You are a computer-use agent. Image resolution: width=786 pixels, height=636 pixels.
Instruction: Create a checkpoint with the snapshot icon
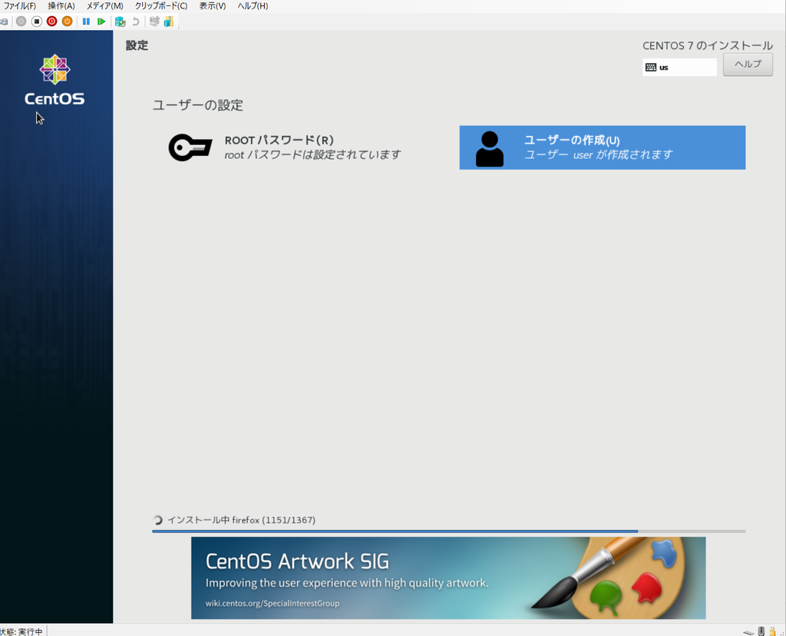point(121,22)
